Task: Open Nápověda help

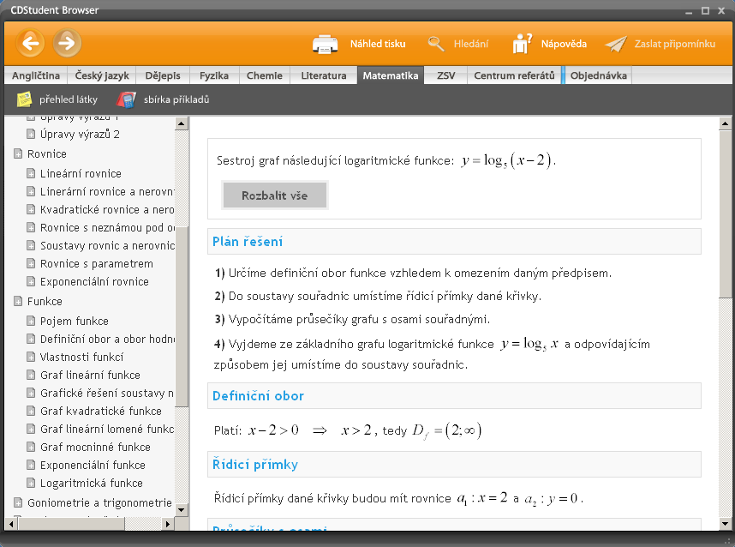Action: (564, 44)
